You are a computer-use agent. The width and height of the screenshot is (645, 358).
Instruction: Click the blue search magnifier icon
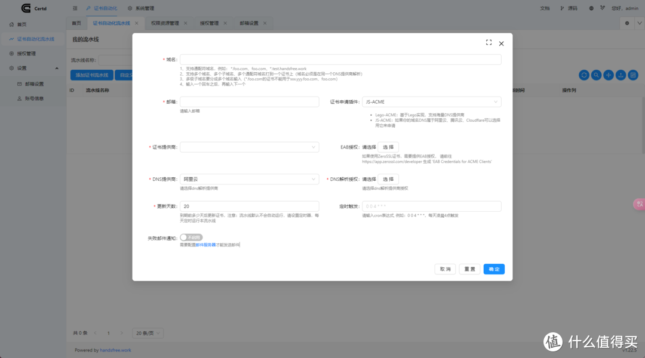pos(596,75)
